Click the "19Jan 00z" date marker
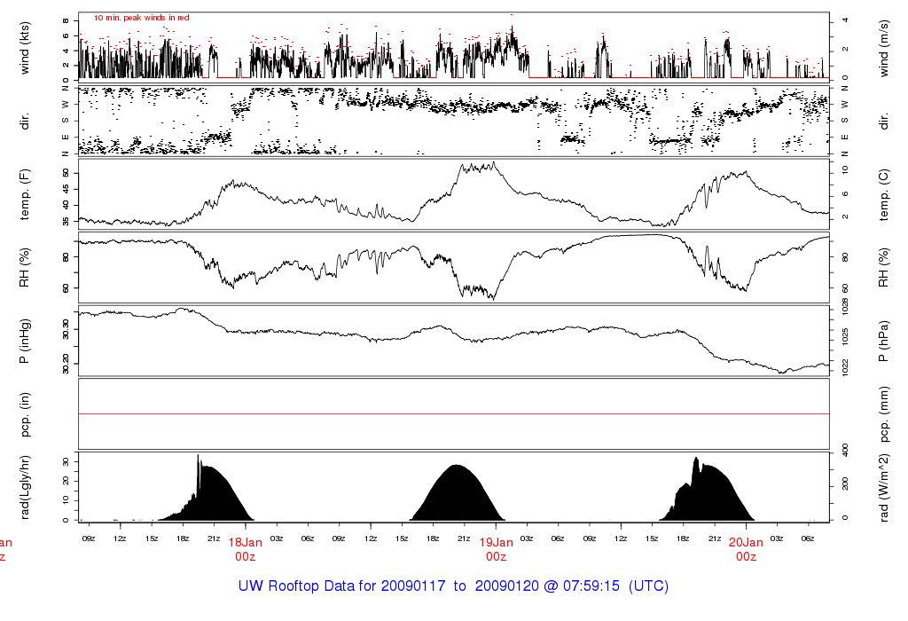 tap(496, 549)
